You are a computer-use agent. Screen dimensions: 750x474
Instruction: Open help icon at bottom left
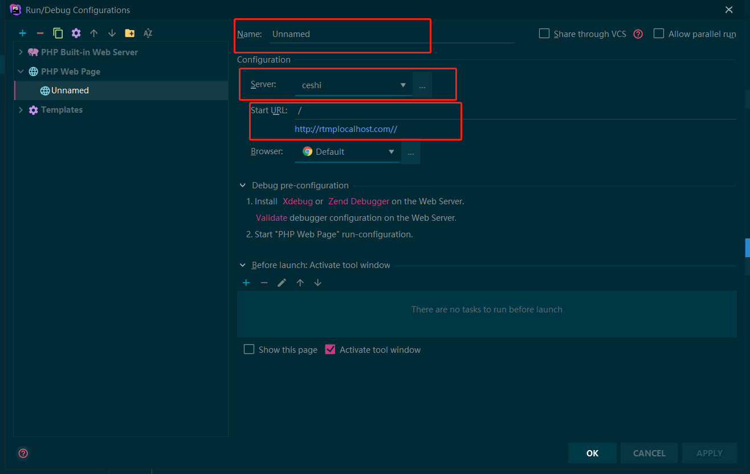[x=23, y=454]
